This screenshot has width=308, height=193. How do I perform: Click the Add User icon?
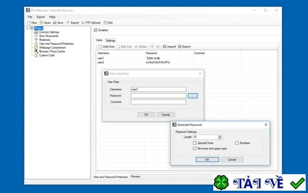pyautogui.click(x=100, y=47)
